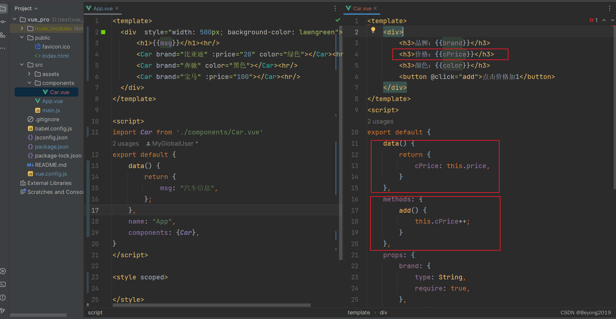The width and height of the screenshot is (616, 319).
Task: Click 'components: {Car}' line
Action: [x=164, y=233]
